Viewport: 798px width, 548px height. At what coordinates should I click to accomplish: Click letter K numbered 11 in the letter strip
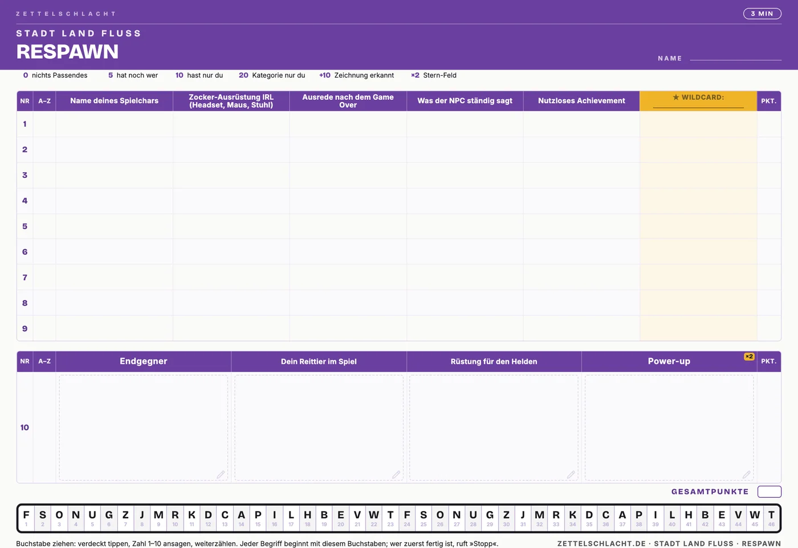click(x=192, y=518)
